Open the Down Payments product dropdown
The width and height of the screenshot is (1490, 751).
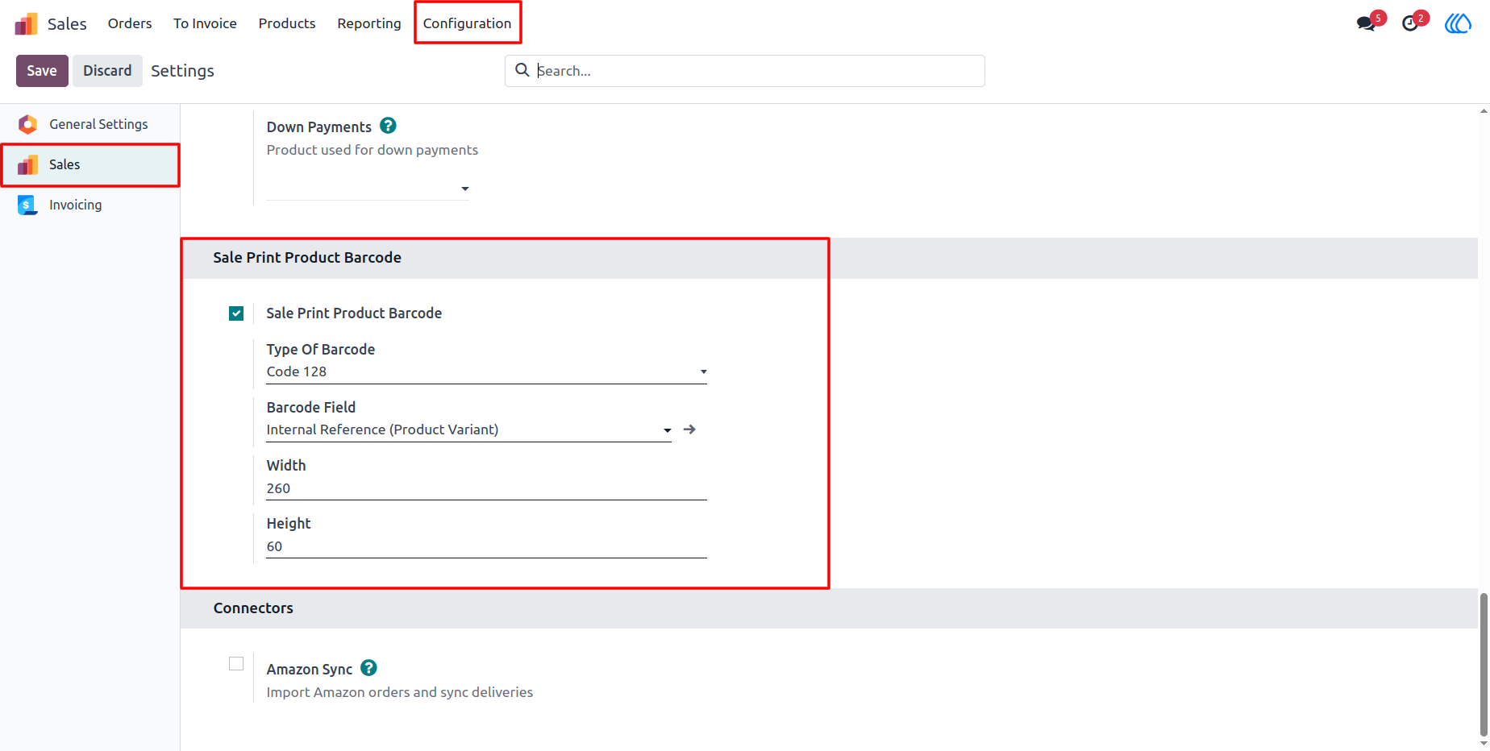click(x=368, y=189)
